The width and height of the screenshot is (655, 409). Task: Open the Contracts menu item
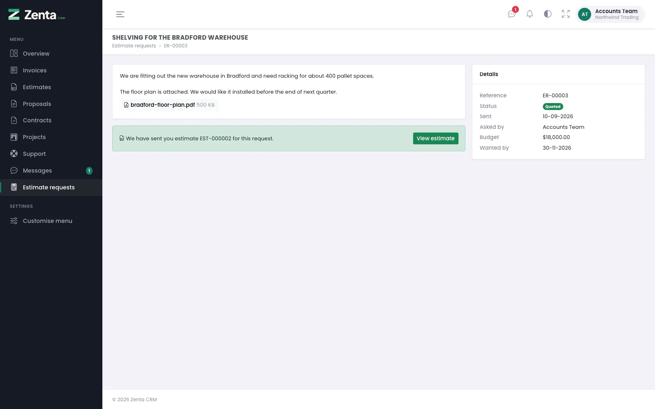51,120
